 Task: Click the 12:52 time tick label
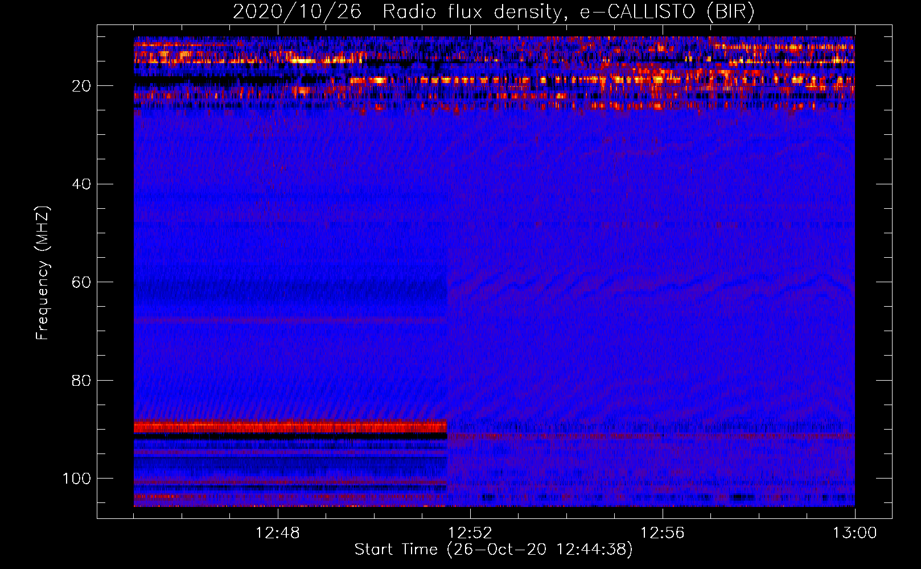470,533
